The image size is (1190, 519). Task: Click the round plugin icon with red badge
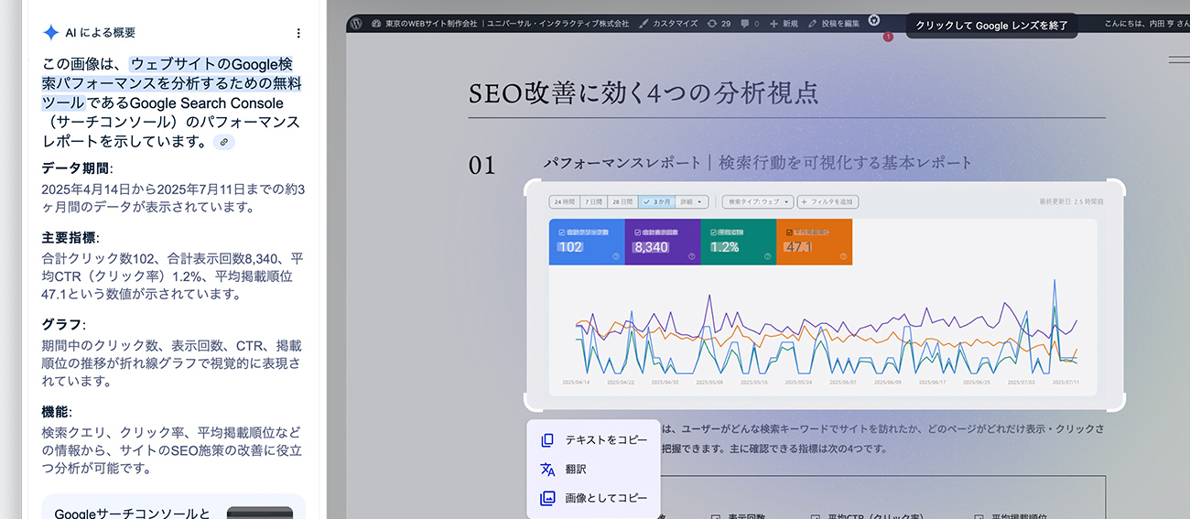pyautogui.click(x=875, y=22)
